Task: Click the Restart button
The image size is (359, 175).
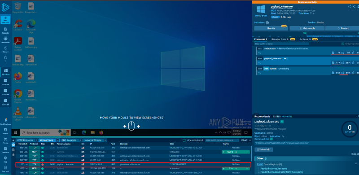Action: (x=343, y=28)
